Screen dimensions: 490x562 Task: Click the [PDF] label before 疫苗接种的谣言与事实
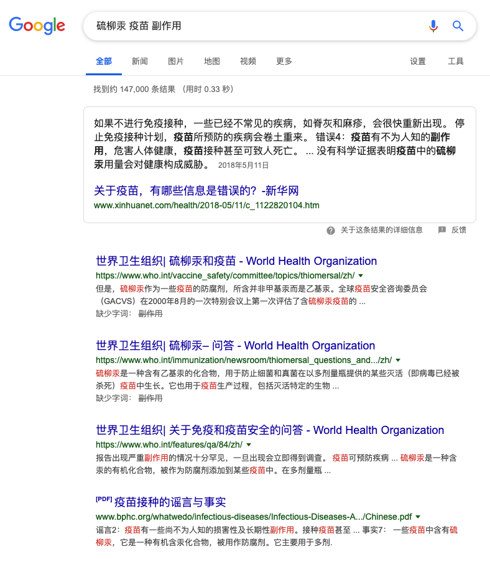click(x=104, y=499)
